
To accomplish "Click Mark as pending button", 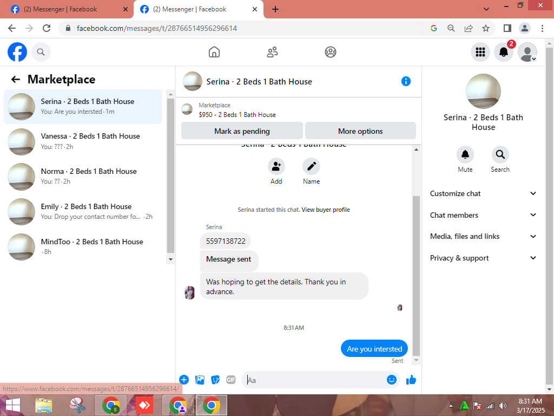I will click(x=242, y=131).
